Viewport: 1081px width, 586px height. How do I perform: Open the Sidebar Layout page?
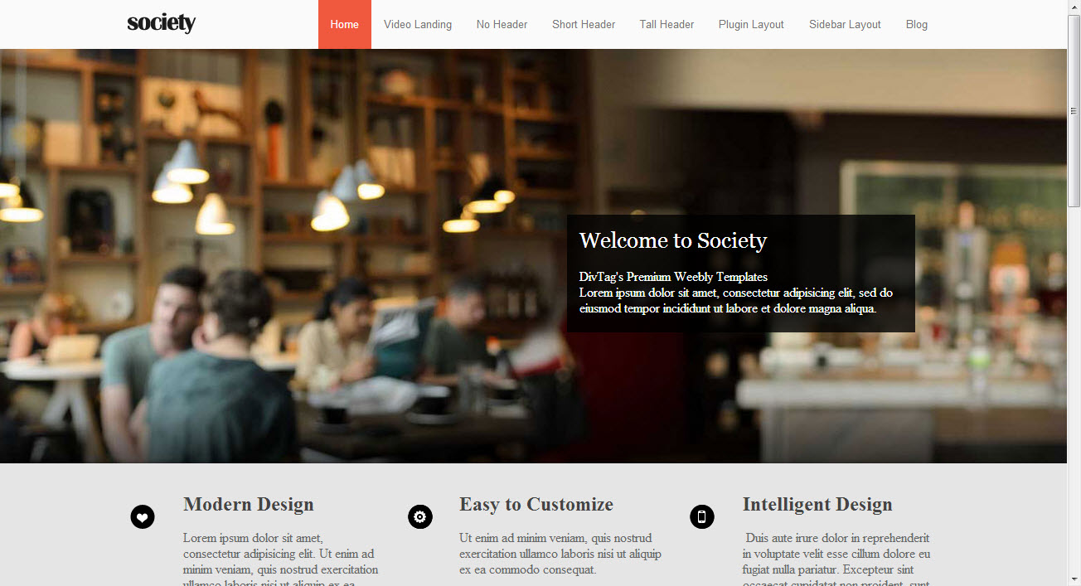pyautogui.click(x=846, y=24)
